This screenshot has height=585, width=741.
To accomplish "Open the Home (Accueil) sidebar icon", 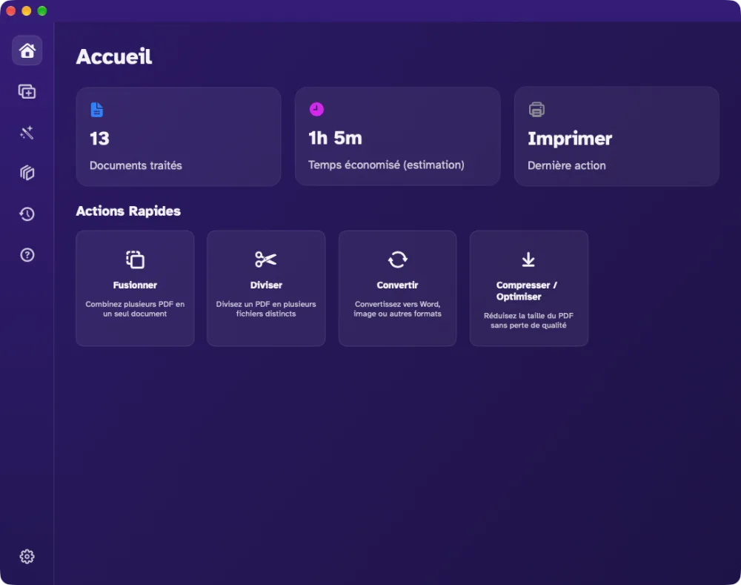I will pos(27,50).
